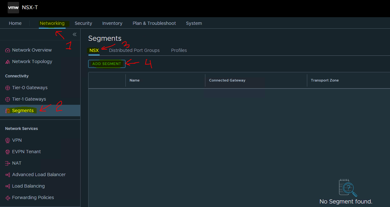Click the Advanced Load Balancer icon
The image size is (390, 207).
click(8, 175)
